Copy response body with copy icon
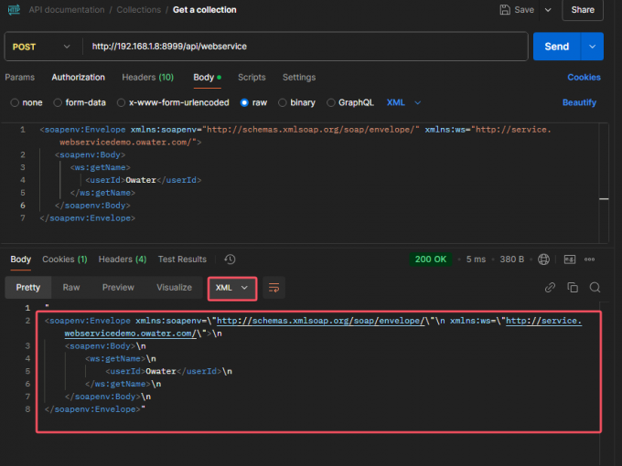The image size is (622, 466). point(573,287)
